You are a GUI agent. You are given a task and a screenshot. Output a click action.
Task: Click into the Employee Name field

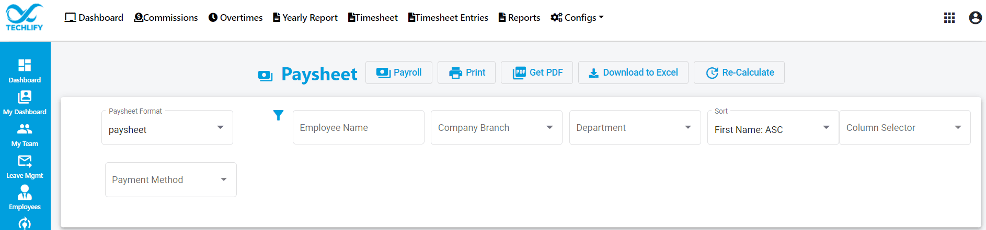click(x=359, y=127)
